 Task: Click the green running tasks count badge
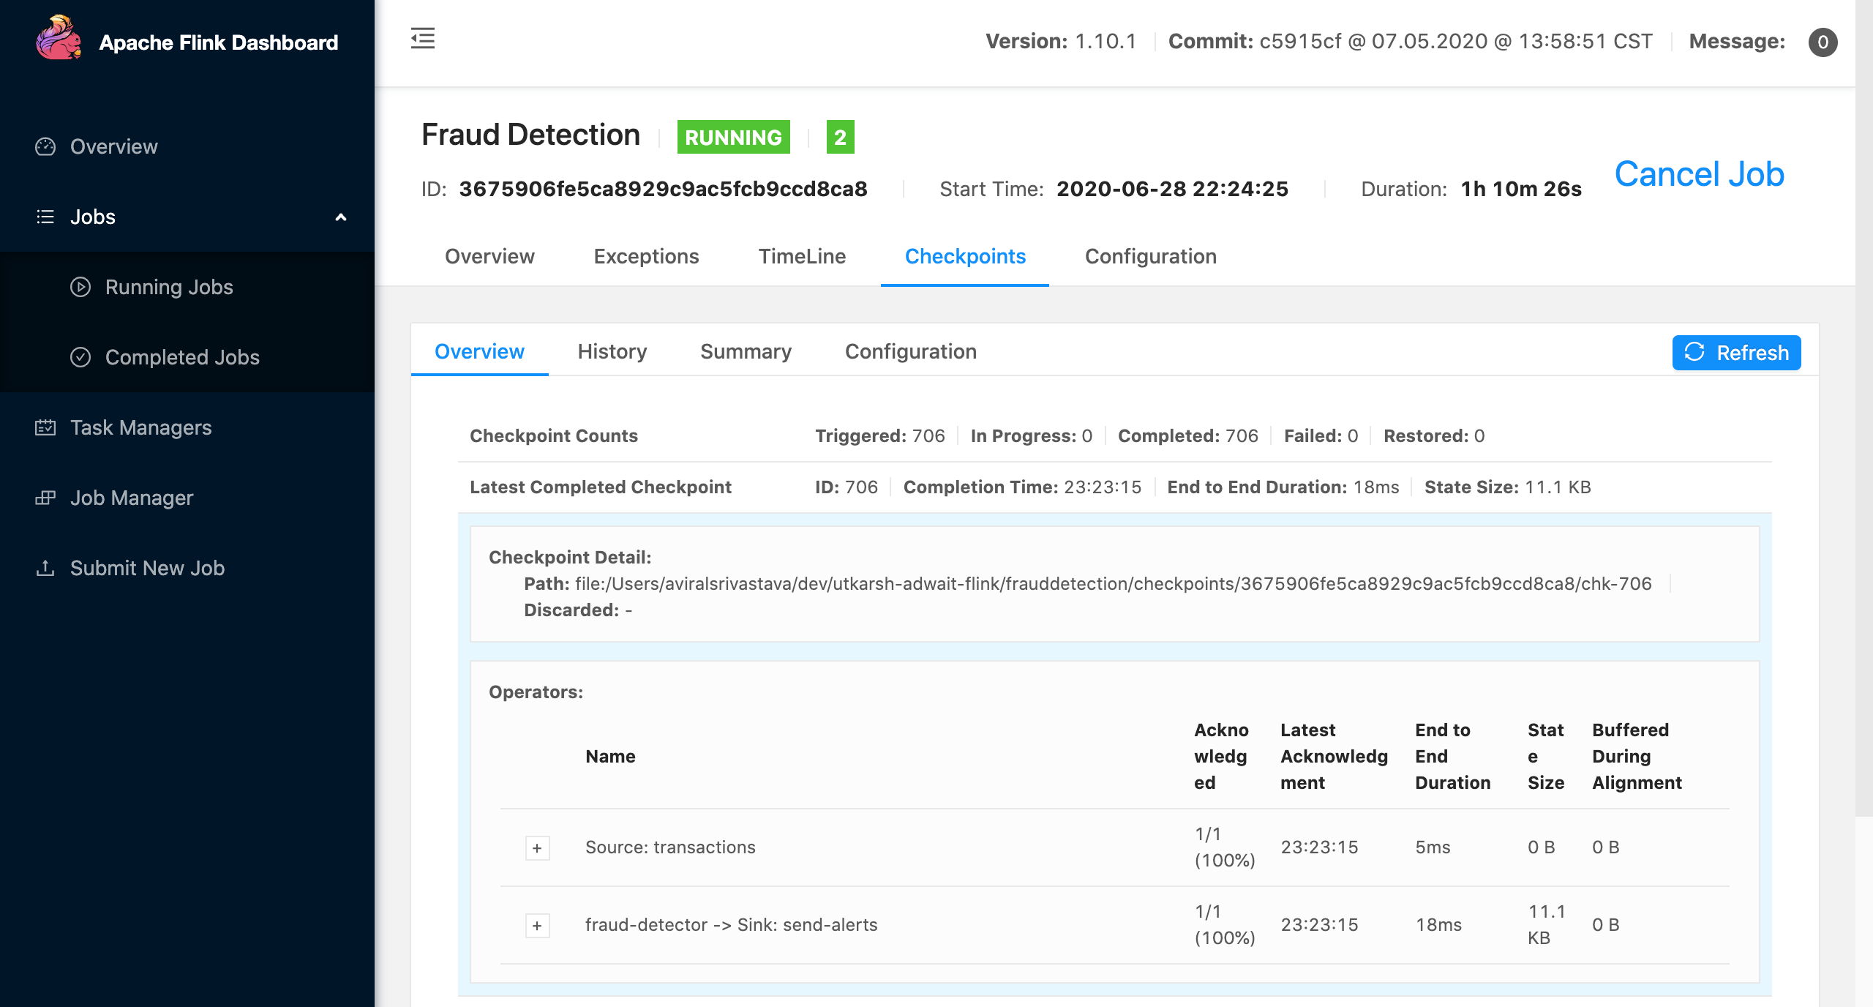[840, 137]
